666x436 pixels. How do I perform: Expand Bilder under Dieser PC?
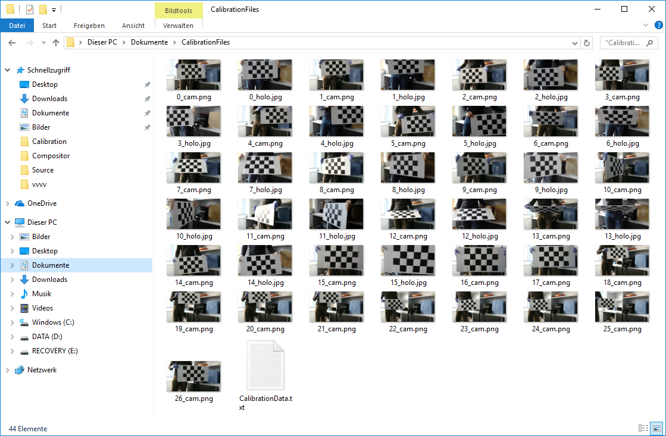[x=12, y=237]
